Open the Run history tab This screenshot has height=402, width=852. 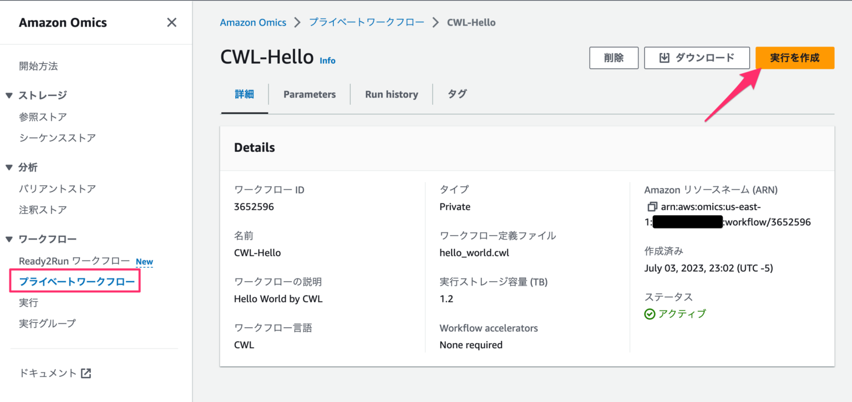tap(391, 94)
